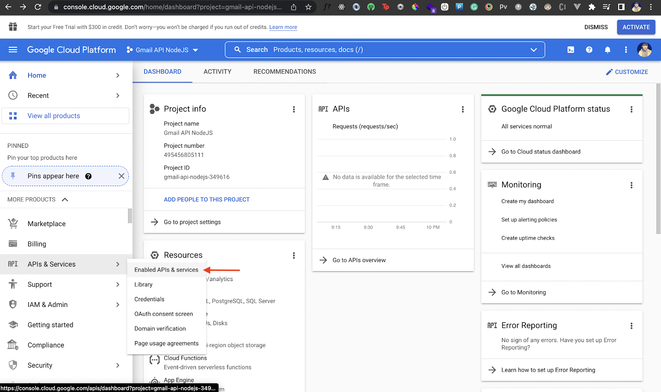This screenshot has width=661, height=392.
Task: Click the sidebar navigation scrollbar
Action: (130, 215)
